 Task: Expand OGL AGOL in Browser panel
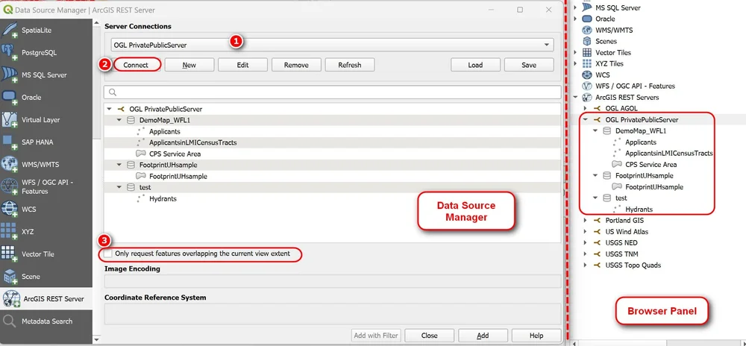tap(585, 108)
